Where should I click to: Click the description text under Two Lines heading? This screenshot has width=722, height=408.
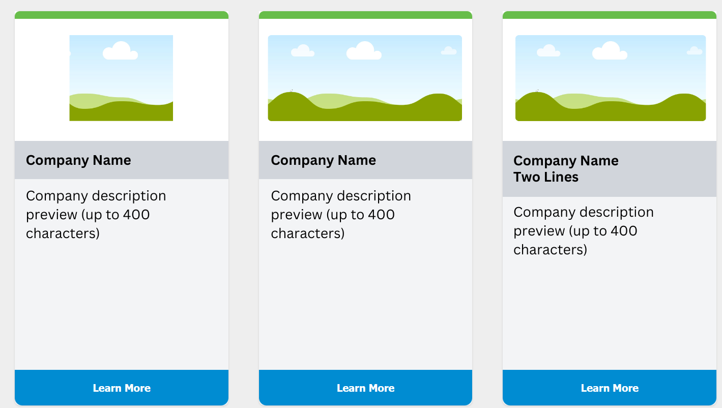583,231
